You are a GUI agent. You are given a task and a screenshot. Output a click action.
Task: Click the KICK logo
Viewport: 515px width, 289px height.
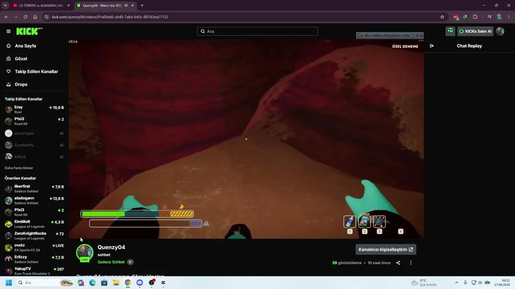coord(29,31)
